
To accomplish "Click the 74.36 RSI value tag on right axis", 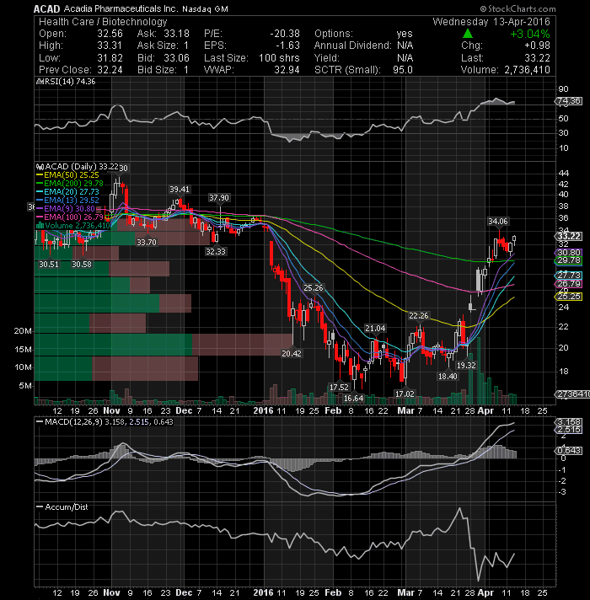I will pyautogui.click(x=569, y=101).
